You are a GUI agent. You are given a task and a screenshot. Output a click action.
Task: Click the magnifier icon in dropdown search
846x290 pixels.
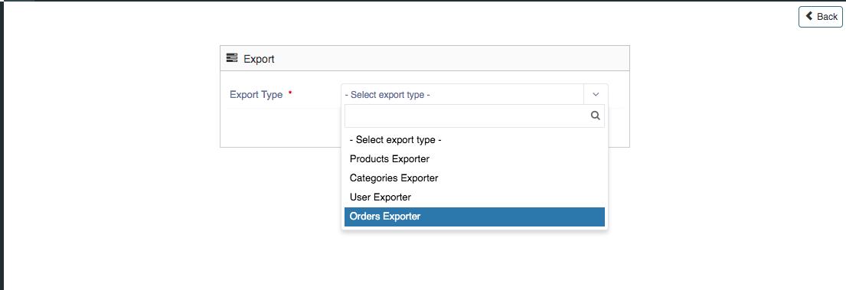pos(596,116)
